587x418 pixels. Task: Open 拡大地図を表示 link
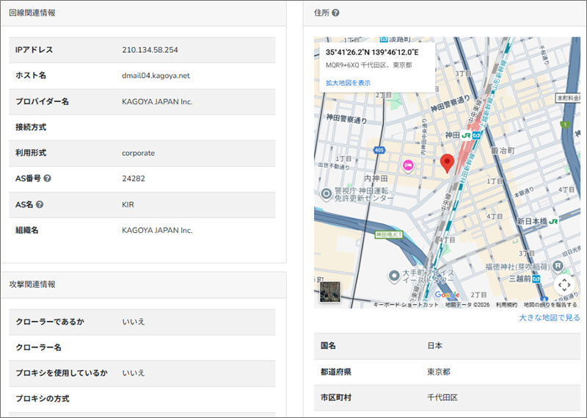point(348,83)
